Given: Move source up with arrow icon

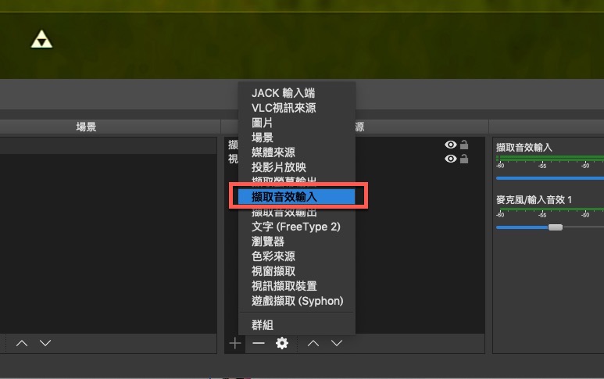Looking at the screenshot, I should coord(313,343).
